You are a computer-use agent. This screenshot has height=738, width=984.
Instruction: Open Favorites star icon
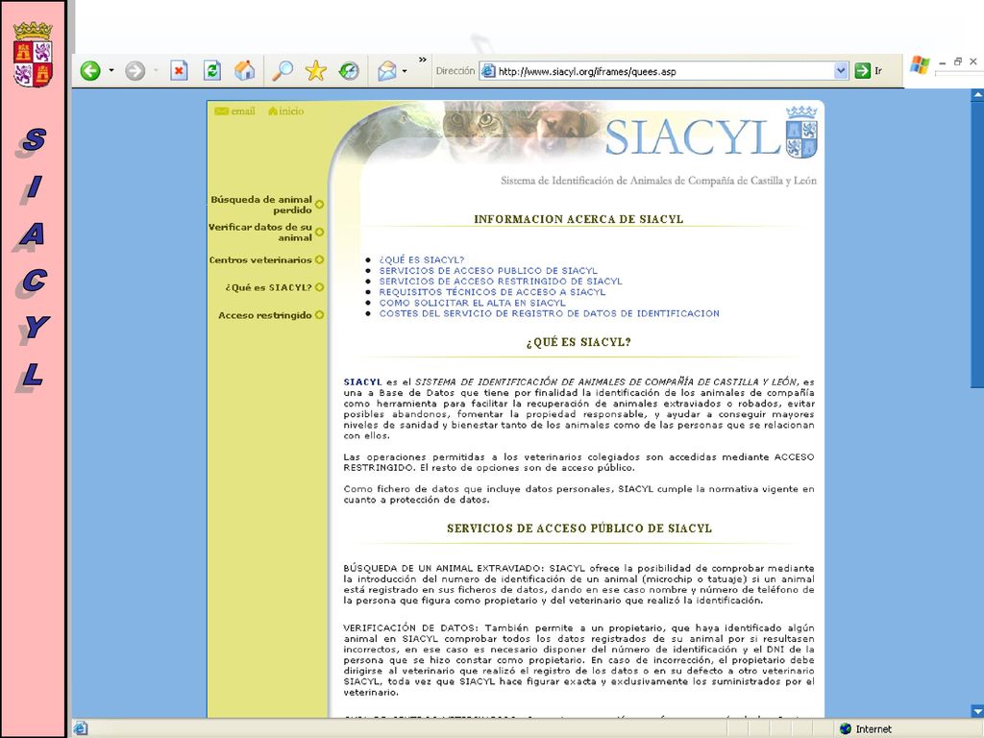[x=315, y=71]
